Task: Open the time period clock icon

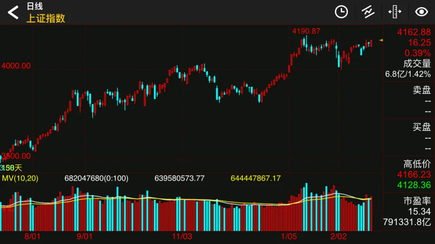Action: pos(341,12)
